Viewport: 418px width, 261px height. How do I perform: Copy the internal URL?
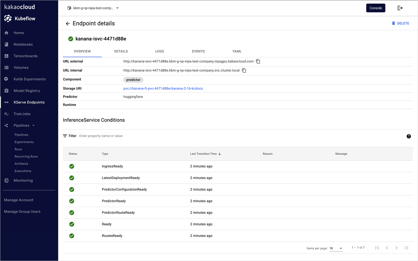click(x=244, y=71)
